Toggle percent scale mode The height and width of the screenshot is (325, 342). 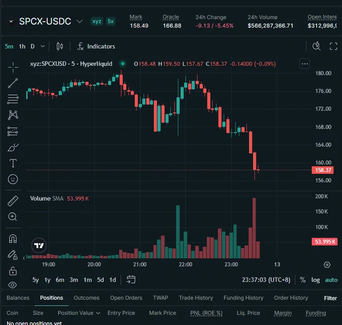(x=303, y=280)
